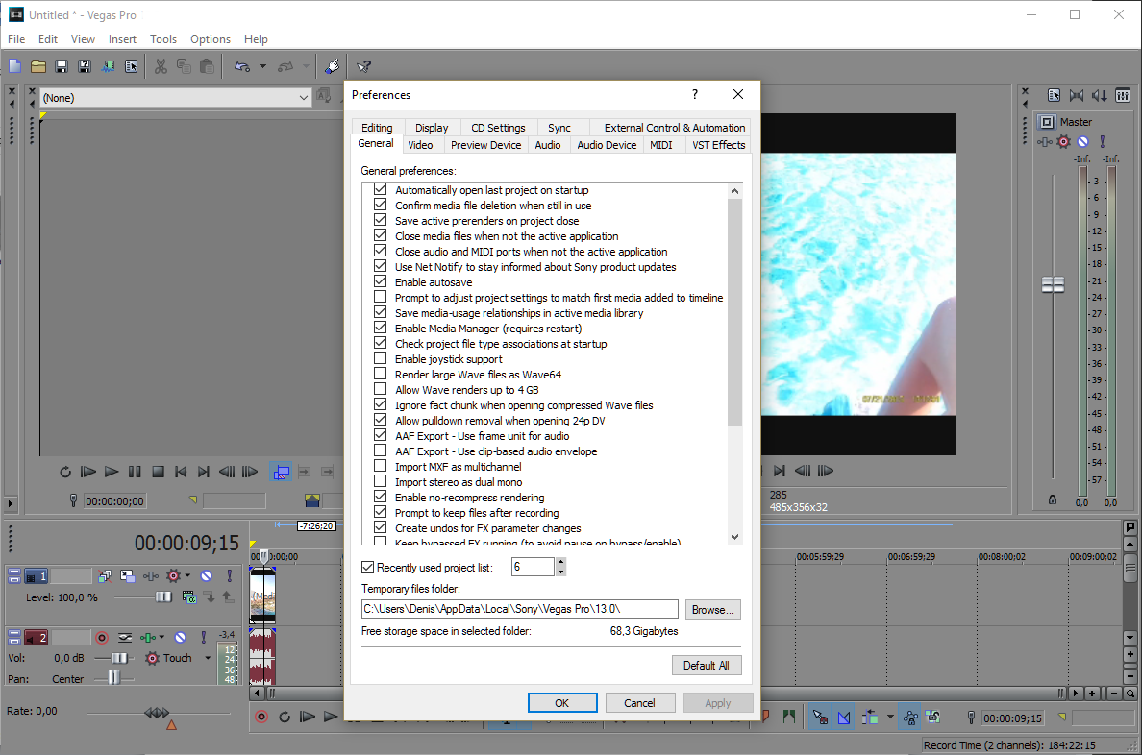Open the timeline tool dropdown arrow
The width and height of the screenshot is (1142, 755).
pyautogui.click(x=890, y=718)
